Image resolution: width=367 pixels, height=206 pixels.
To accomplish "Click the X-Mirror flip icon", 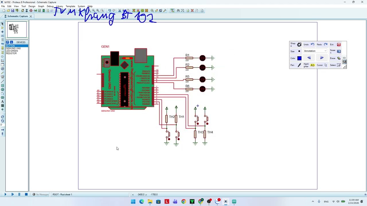I will click(2, 130).
